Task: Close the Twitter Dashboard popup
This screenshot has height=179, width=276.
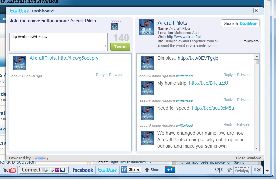Action: [256, 11]
